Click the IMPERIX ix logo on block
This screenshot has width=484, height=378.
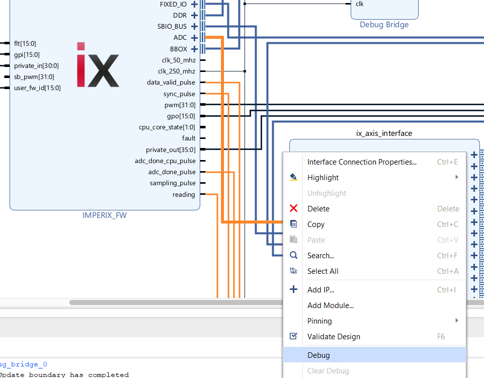tap(98, 64)
